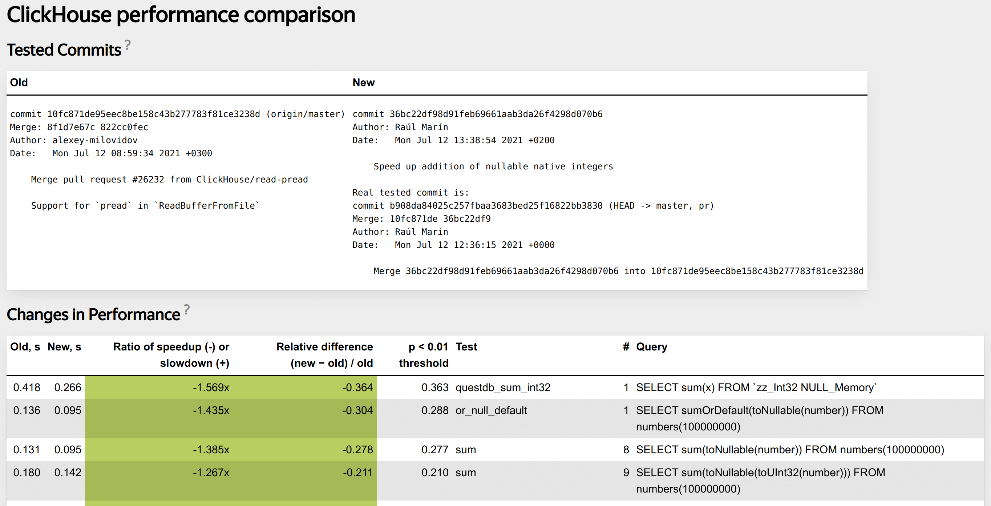Click the question mark beside Changes in Performance
This screenshot has height=506, width=991.
click(187, 309)
